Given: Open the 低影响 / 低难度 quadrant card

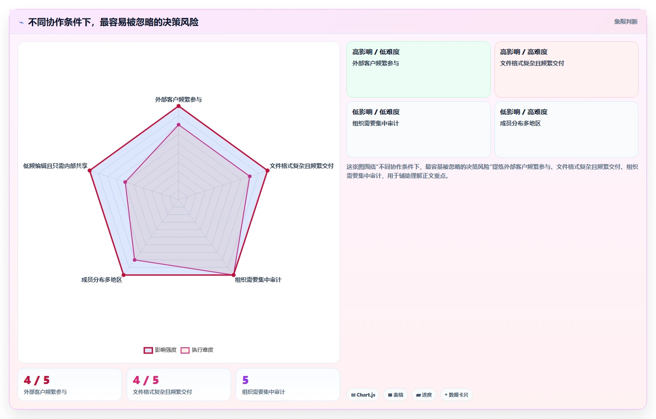Looking at the screenshot, I should [x=418, y=130].
